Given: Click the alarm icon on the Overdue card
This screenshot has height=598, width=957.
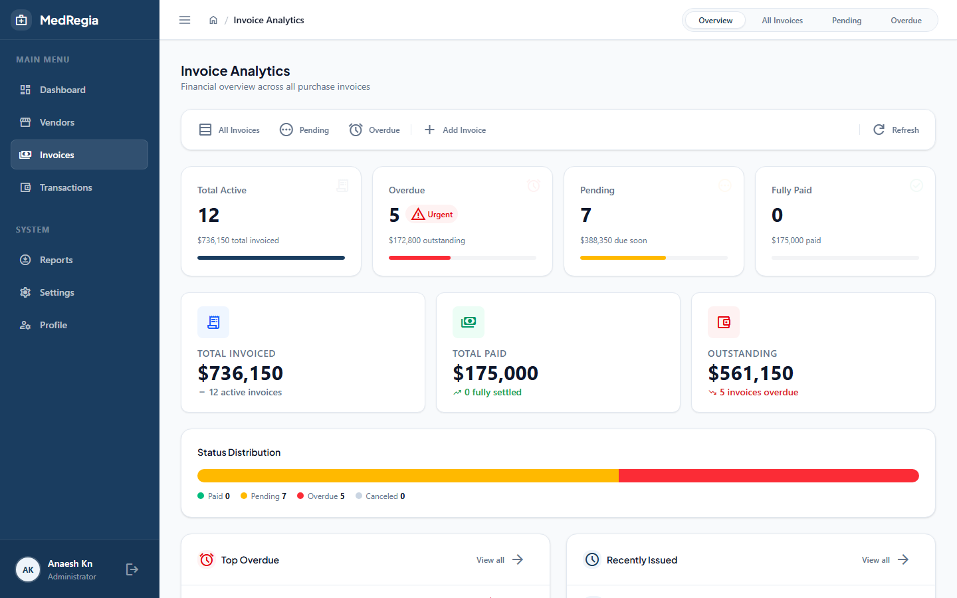Looking at the screenshot, I should click(x=534, y=185).
